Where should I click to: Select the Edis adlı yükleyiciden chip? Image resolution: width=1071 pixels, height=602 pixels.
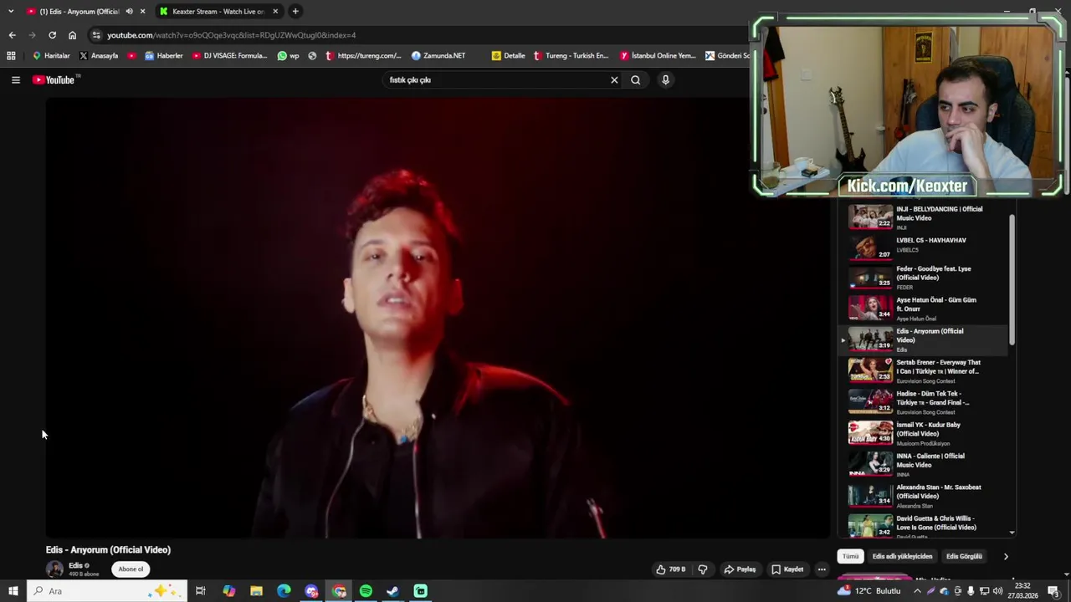click(x=902, y=556)
